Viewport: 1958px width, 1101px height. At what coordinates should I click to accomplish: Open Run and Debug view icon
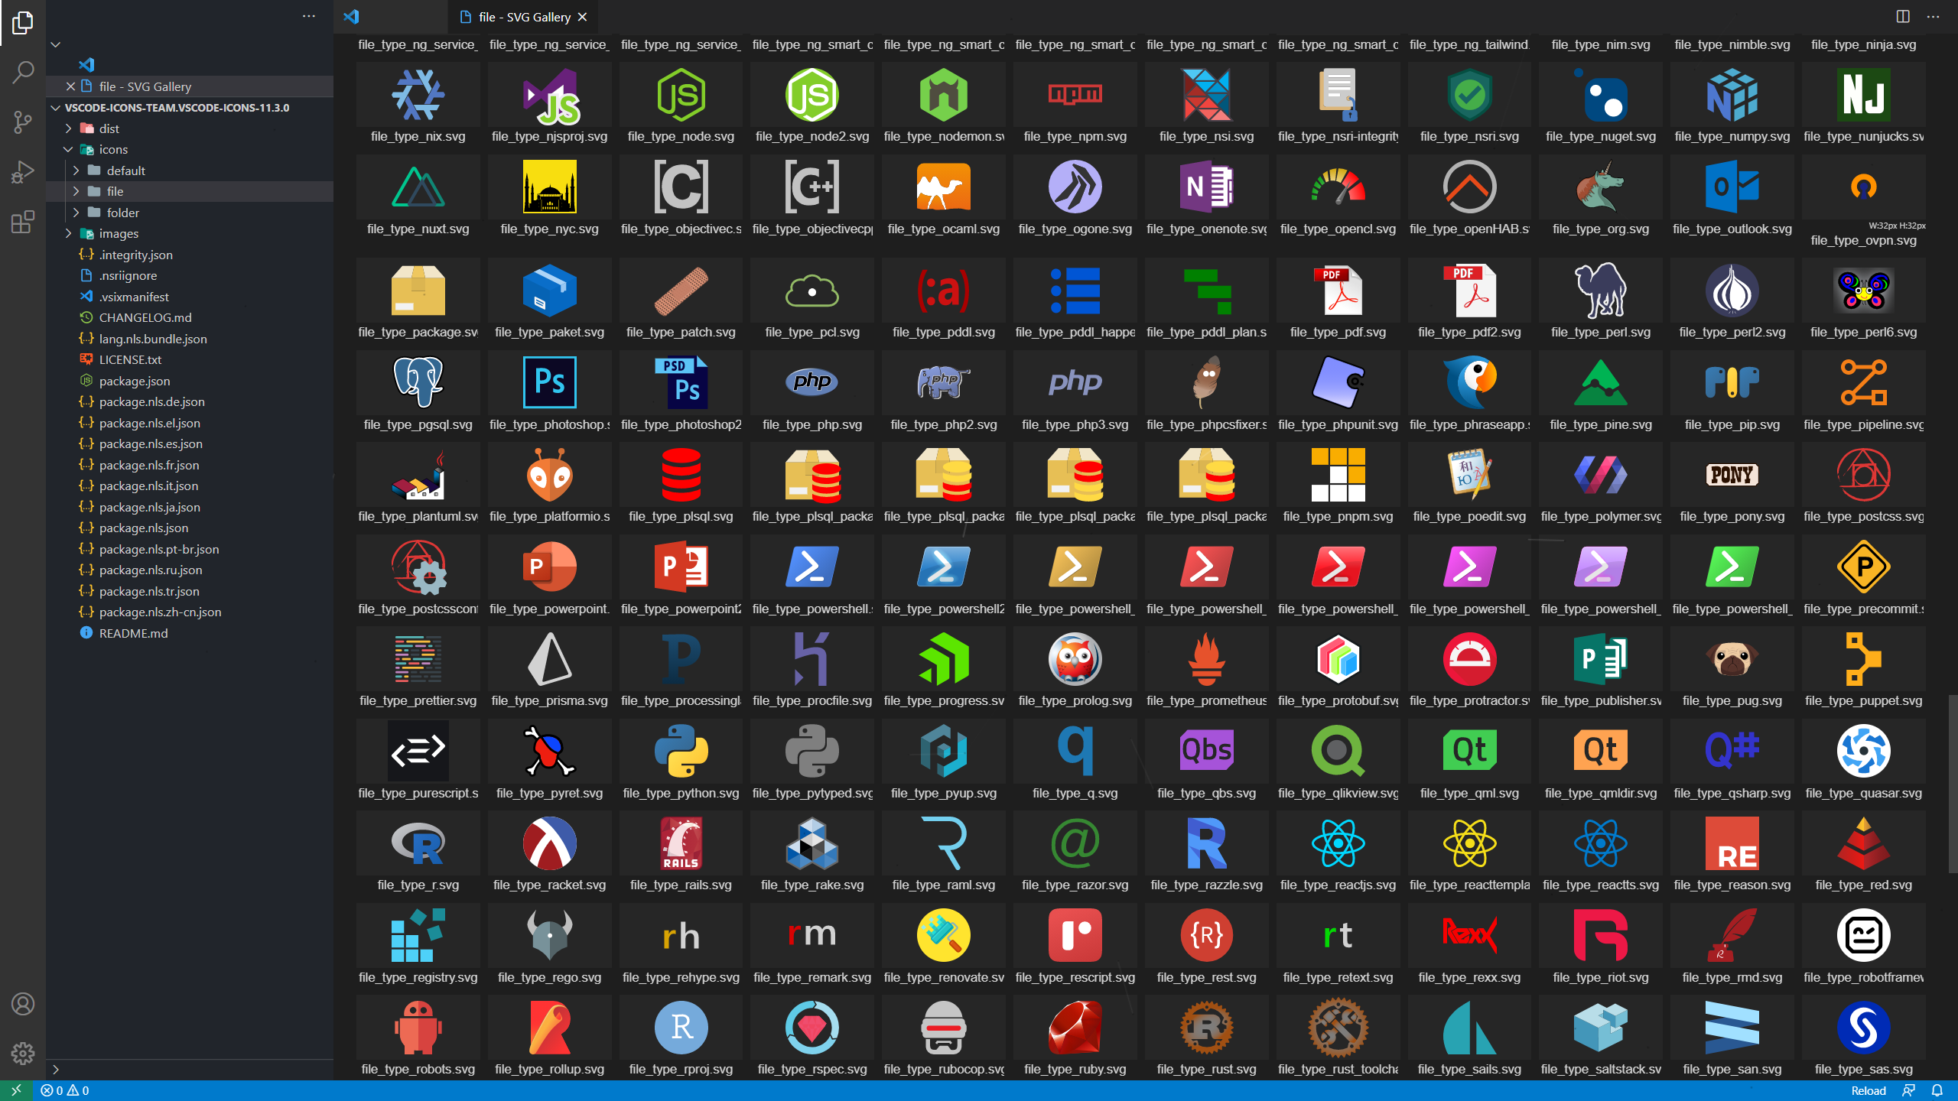click(x=23, y=172)
